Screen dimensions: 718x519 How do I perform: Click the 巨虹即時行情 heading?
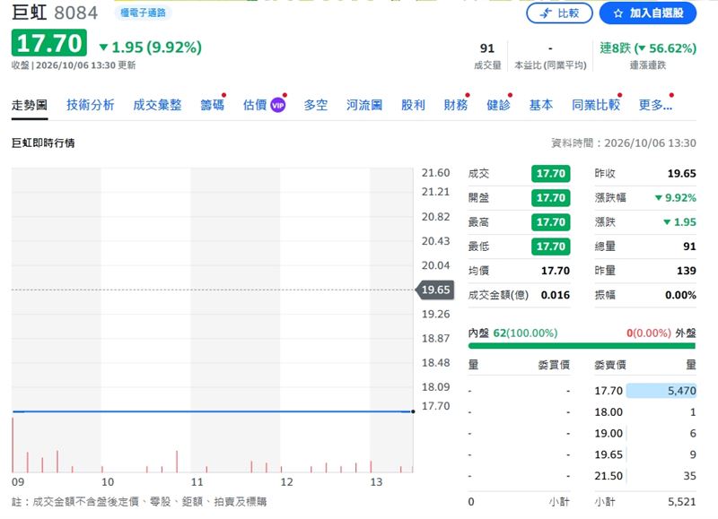[x=43, y=143]
